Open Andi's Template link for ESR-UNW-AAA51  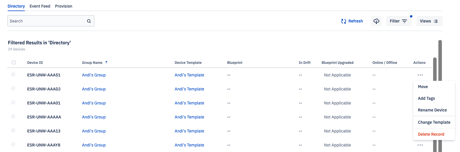(189, 75)
